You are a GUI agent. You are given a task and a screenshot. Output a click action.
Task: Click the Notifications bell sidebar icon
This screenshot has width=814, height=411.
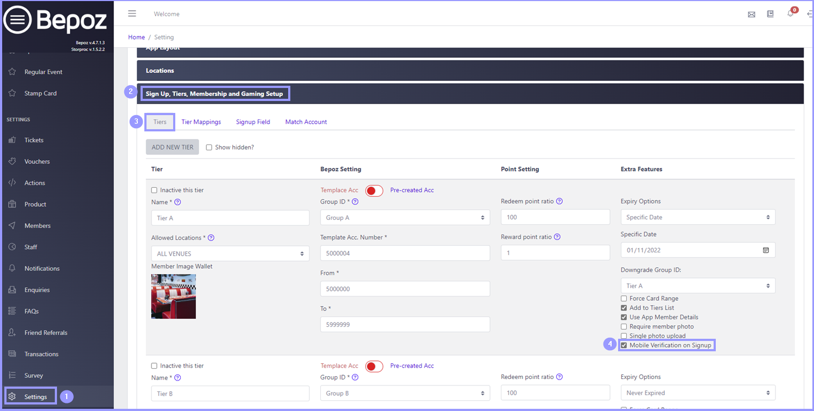(12, 268)
